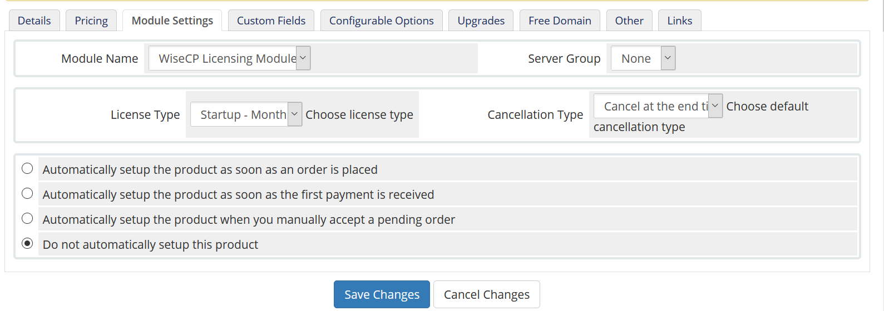Choose setup when first payment is received
Viewport: 884px width, 311px height.
point(27,194)
